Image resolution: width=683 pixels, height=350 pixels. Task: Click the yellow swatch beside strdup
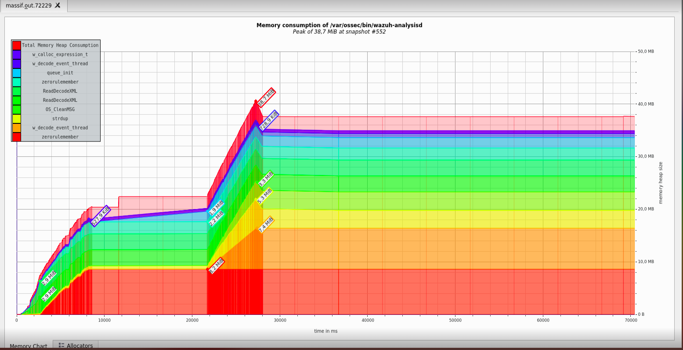click(16, 118)
